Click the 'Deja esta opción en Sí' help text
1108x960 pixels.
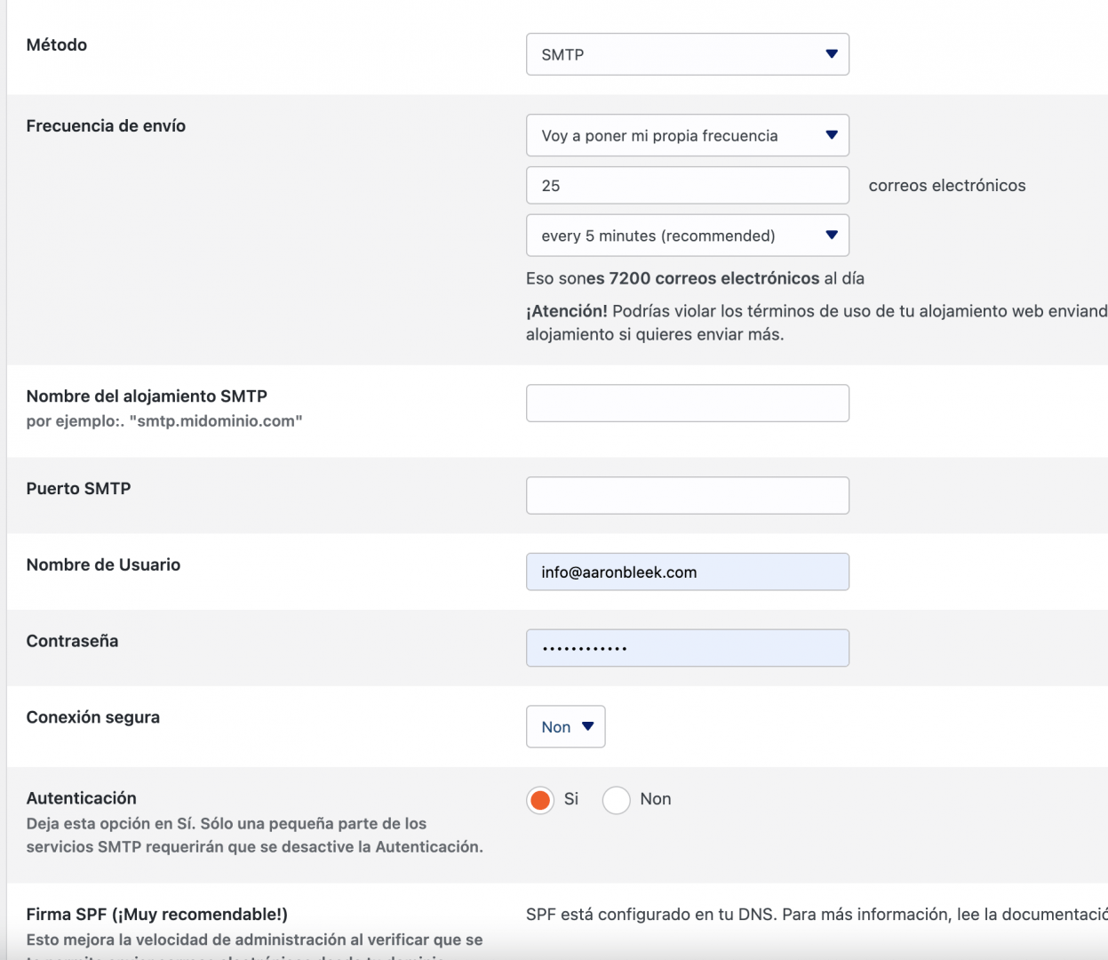255,836
